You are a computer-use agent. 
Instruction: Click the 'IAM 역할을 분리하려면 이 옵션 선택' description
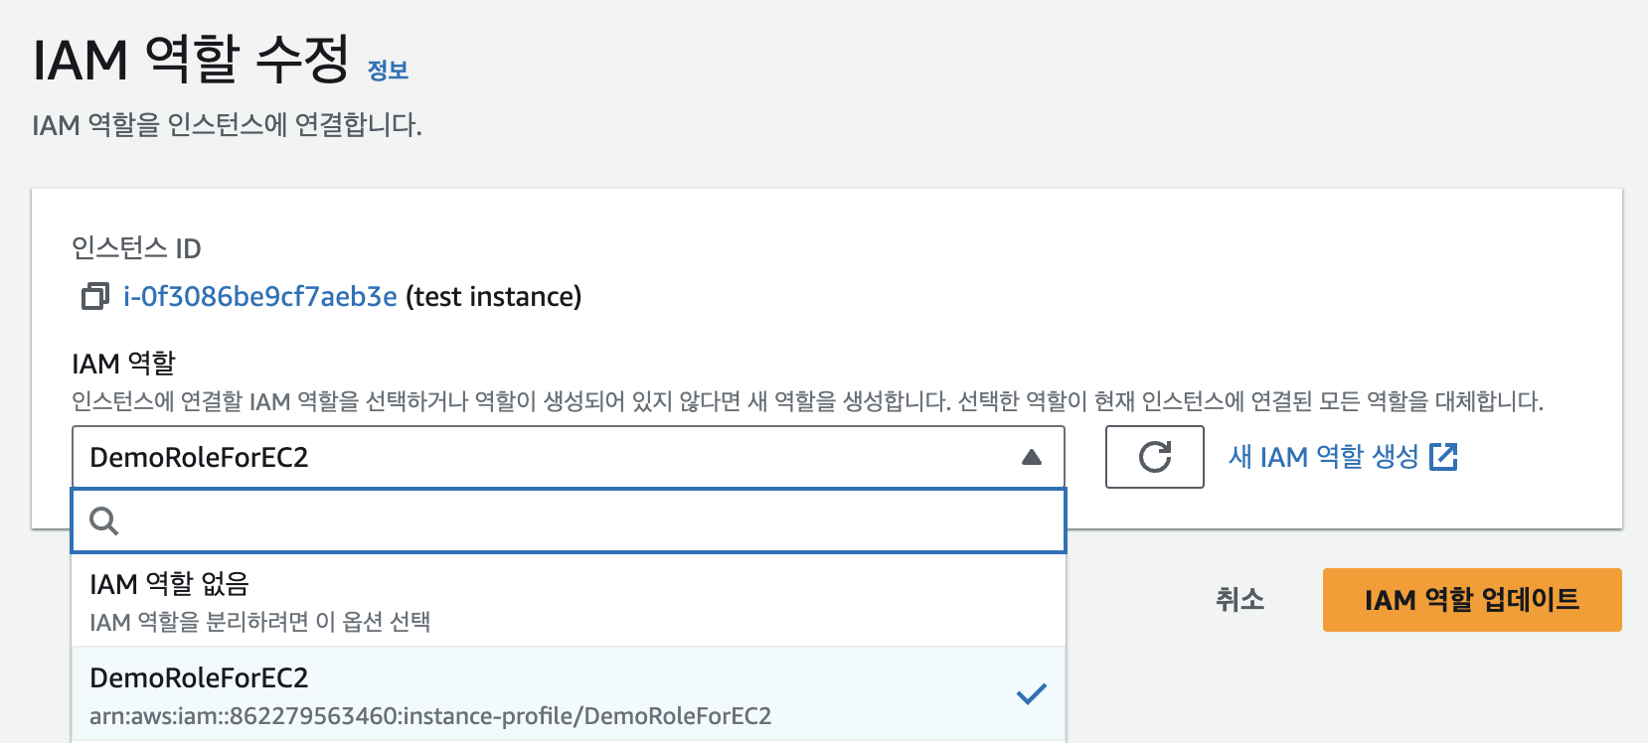[259, 622]
